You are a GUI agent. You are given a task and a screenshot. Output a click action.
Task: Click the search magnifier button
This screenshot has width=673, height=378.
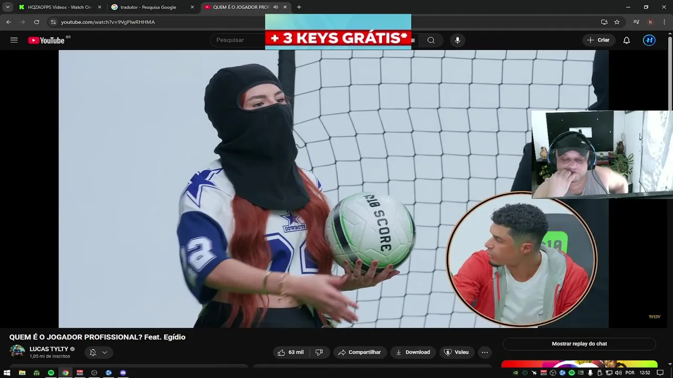(431, 40)
